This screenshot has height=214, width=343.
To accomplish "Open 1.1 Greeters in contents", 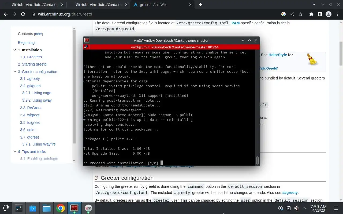I will (x=31, y=57).
